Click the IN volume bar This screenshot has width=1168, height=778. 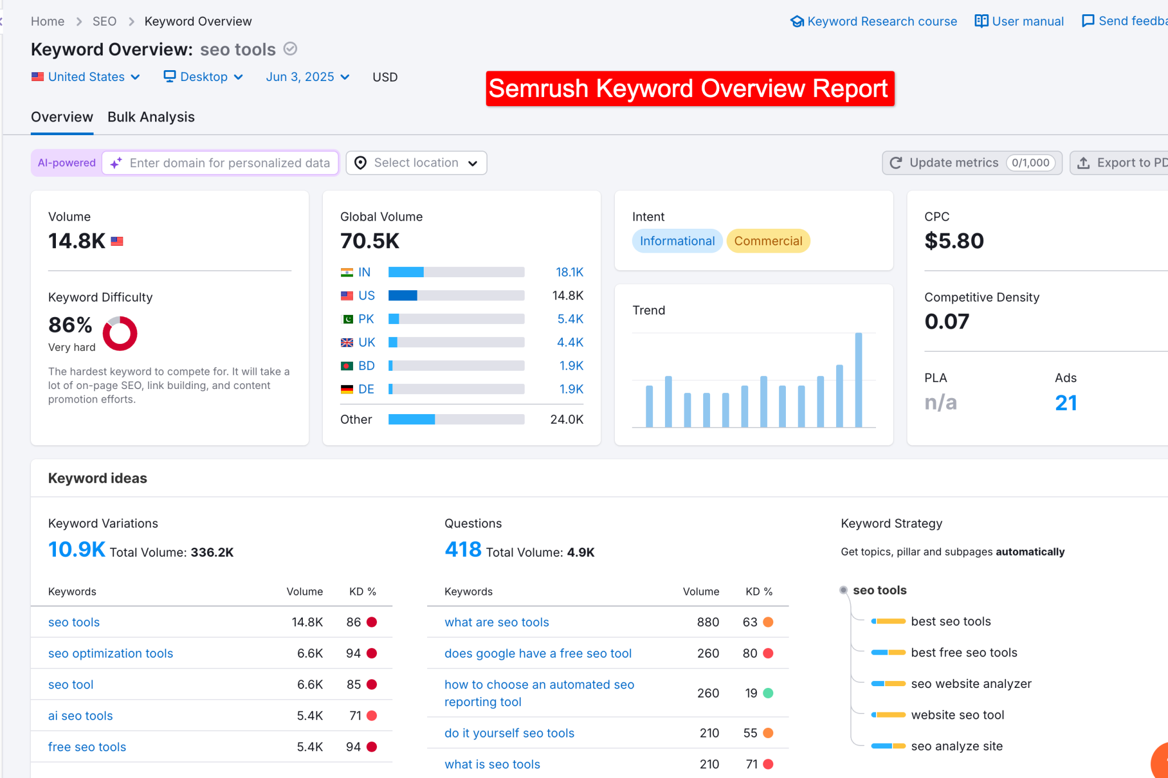456,272
